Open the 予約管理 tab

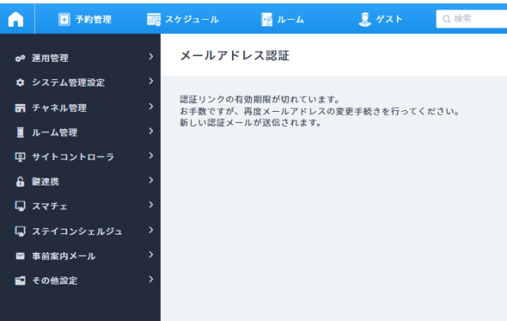tap(85, 19)
